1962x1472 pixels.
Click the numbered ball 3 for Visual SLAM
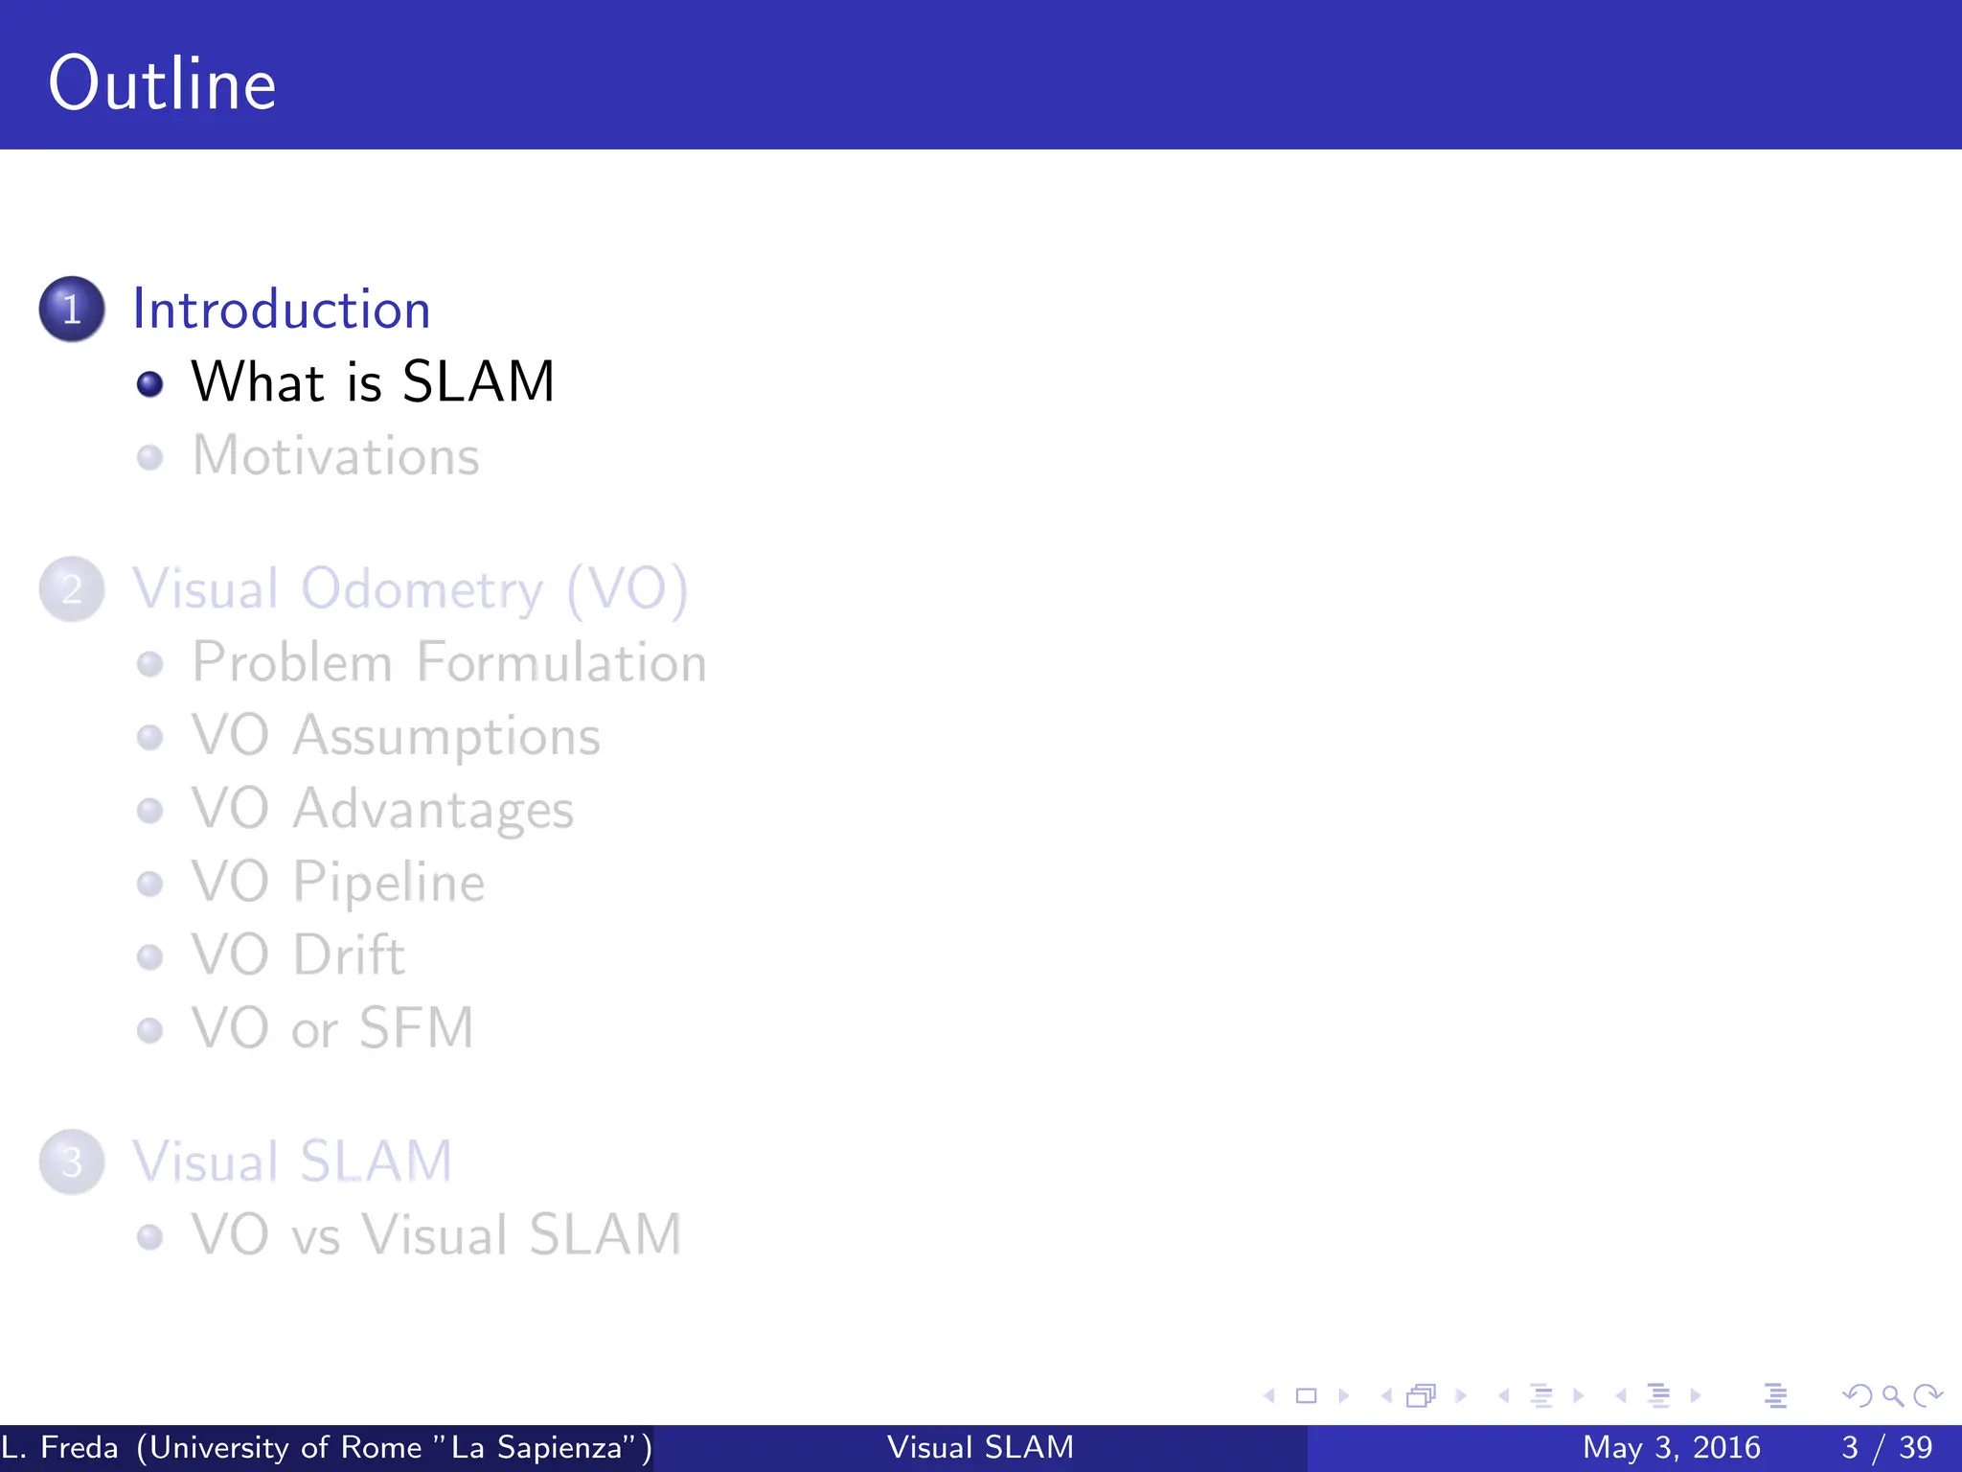click(72, 1161)
